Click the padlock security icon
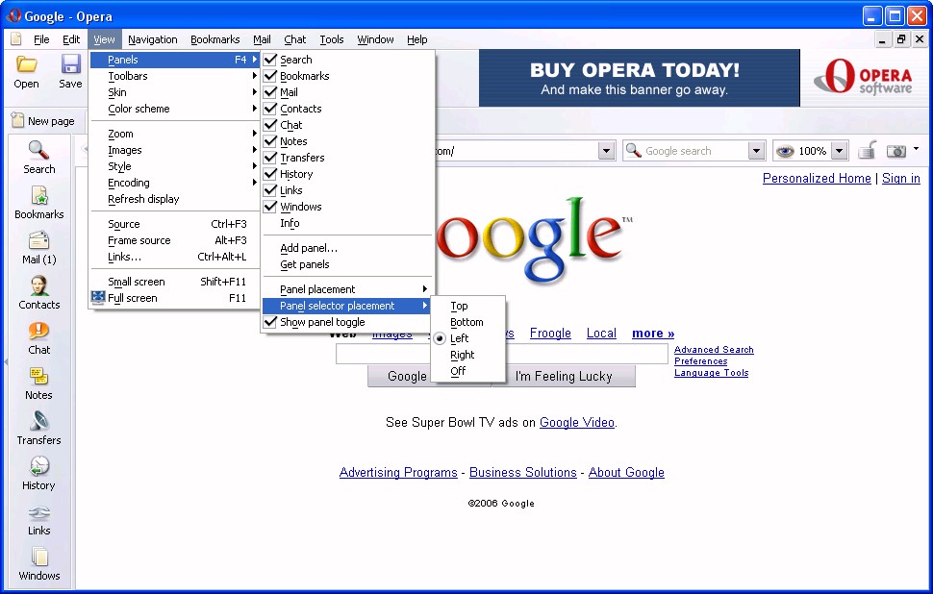Image resolution: width=933 pixels, height=594 pixels. click(867, 151)
